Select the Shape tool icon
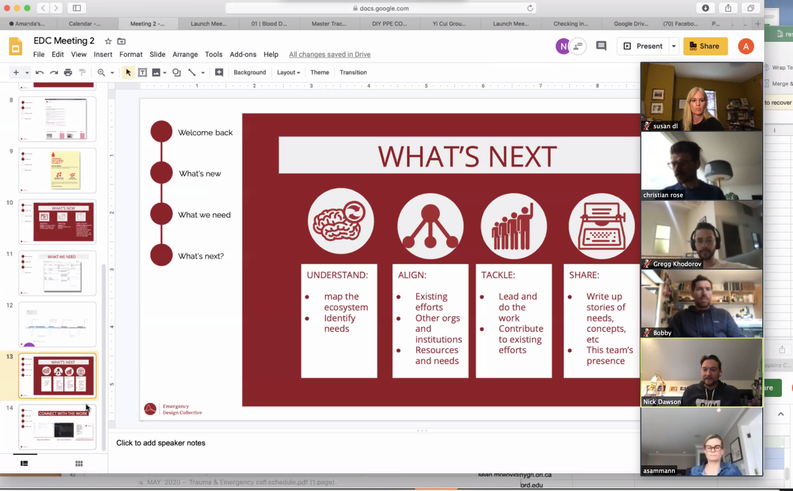 [177, 73]
